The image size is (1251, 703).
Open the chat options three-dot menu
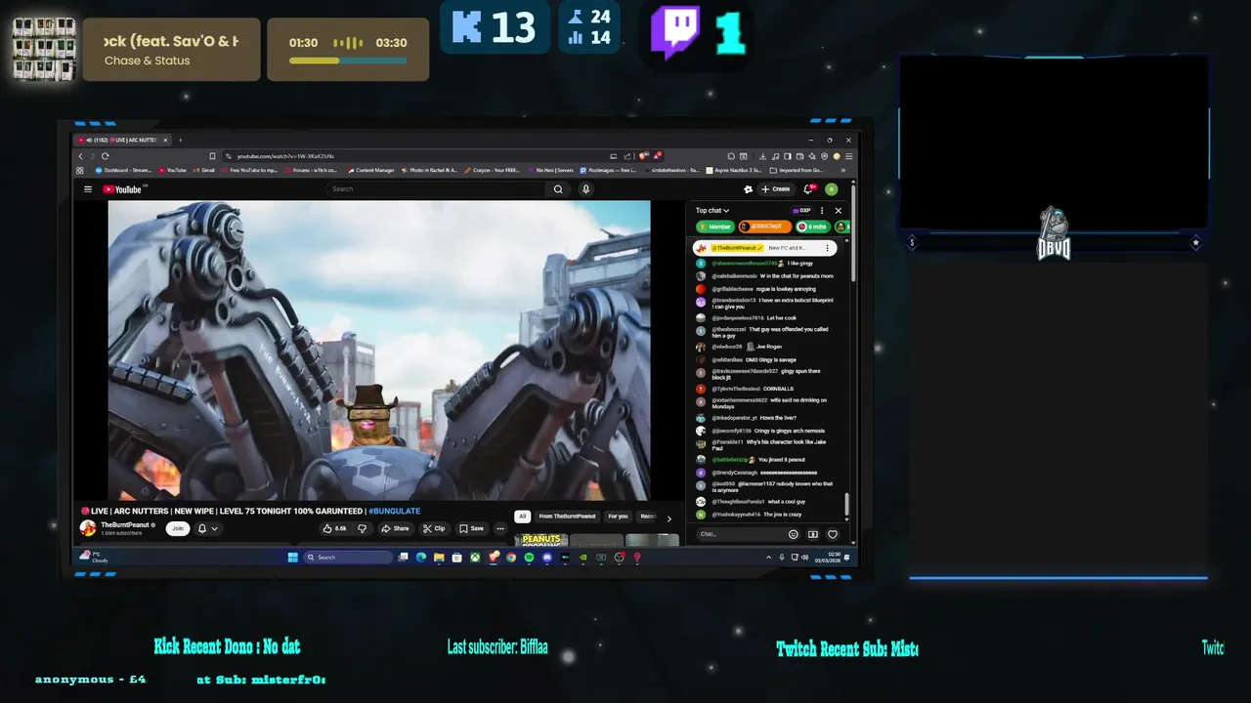(822, 210)
